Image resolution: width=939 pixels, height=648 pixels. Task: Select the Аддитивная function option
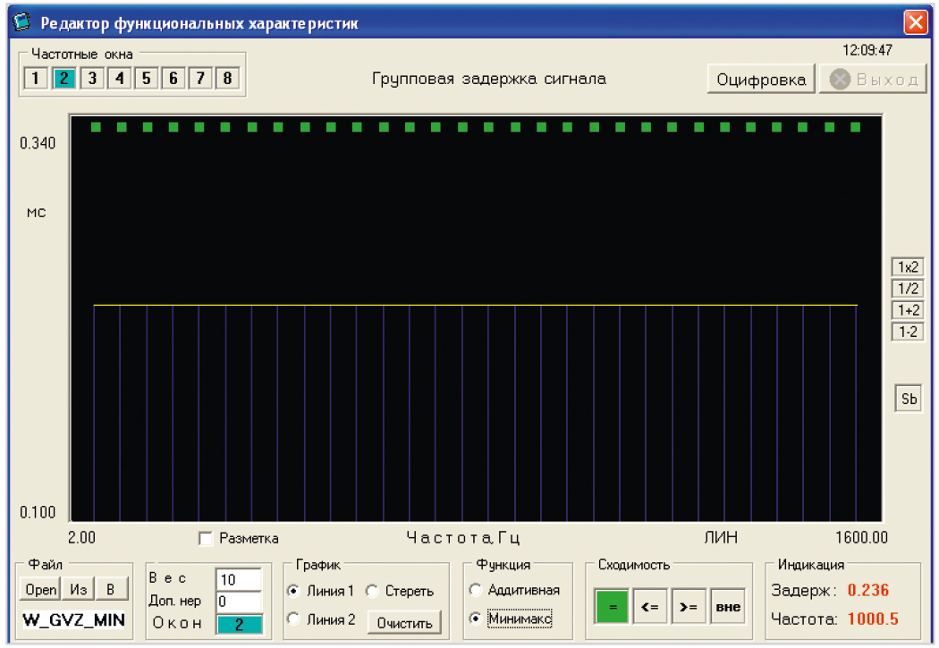476,590
